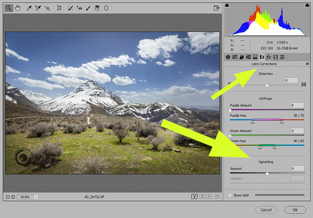The image size is (313, 218).
Task: Select the Zoom tool in toolbar
Action: [x=8, y=7]
